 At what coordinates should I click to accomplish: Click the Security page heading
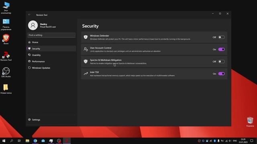pos(90,26)
